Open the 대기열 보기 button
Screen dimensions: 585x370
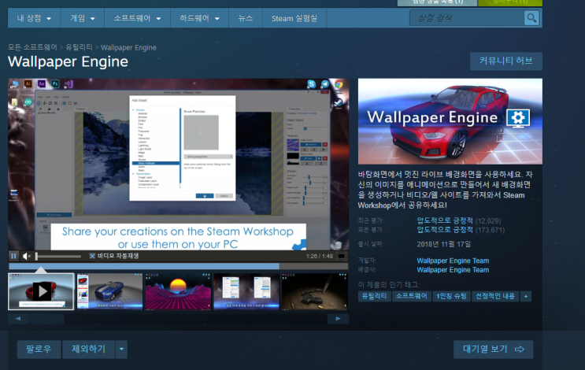493,349
